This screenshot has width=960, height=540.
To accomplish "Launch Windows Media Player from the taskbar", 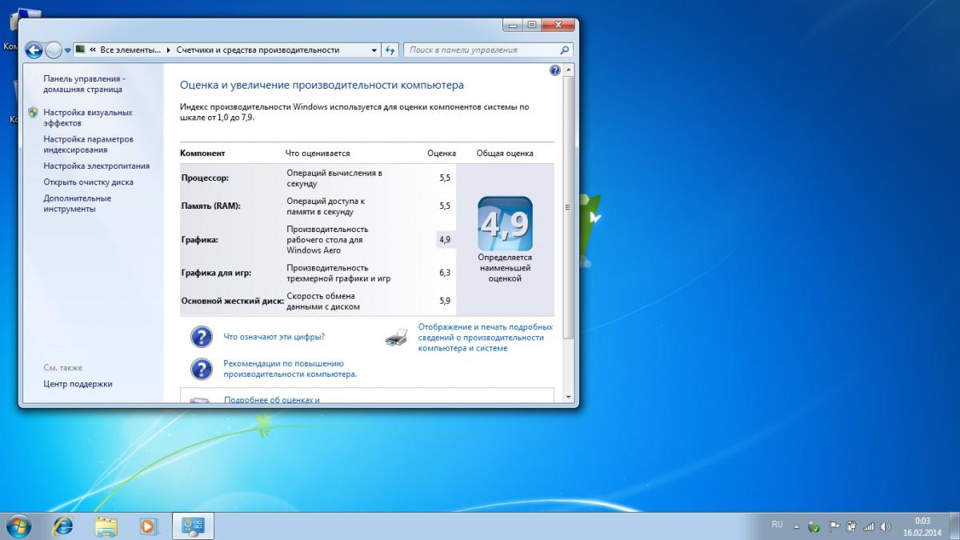I will click(x=148, y=526).
